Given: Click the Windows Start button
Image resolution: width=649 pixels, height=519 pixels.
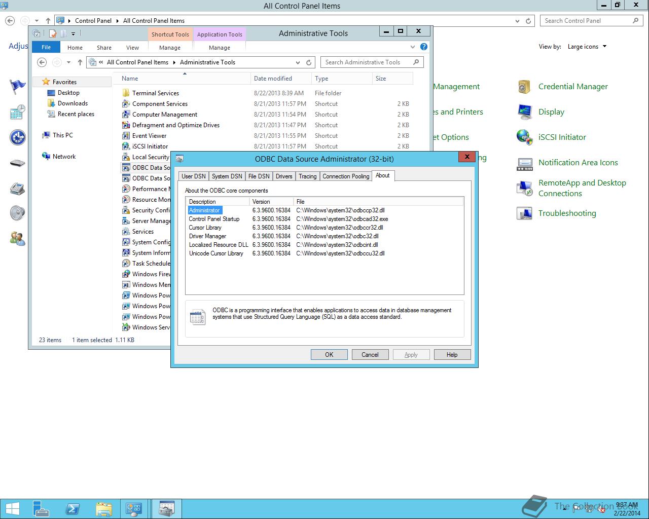Looking at the screenshot, I should click(x=12, y=509).
